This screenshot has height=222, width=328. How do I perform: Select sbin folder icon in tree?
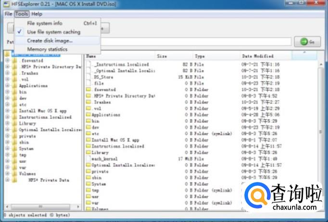[x=14, y=142]
